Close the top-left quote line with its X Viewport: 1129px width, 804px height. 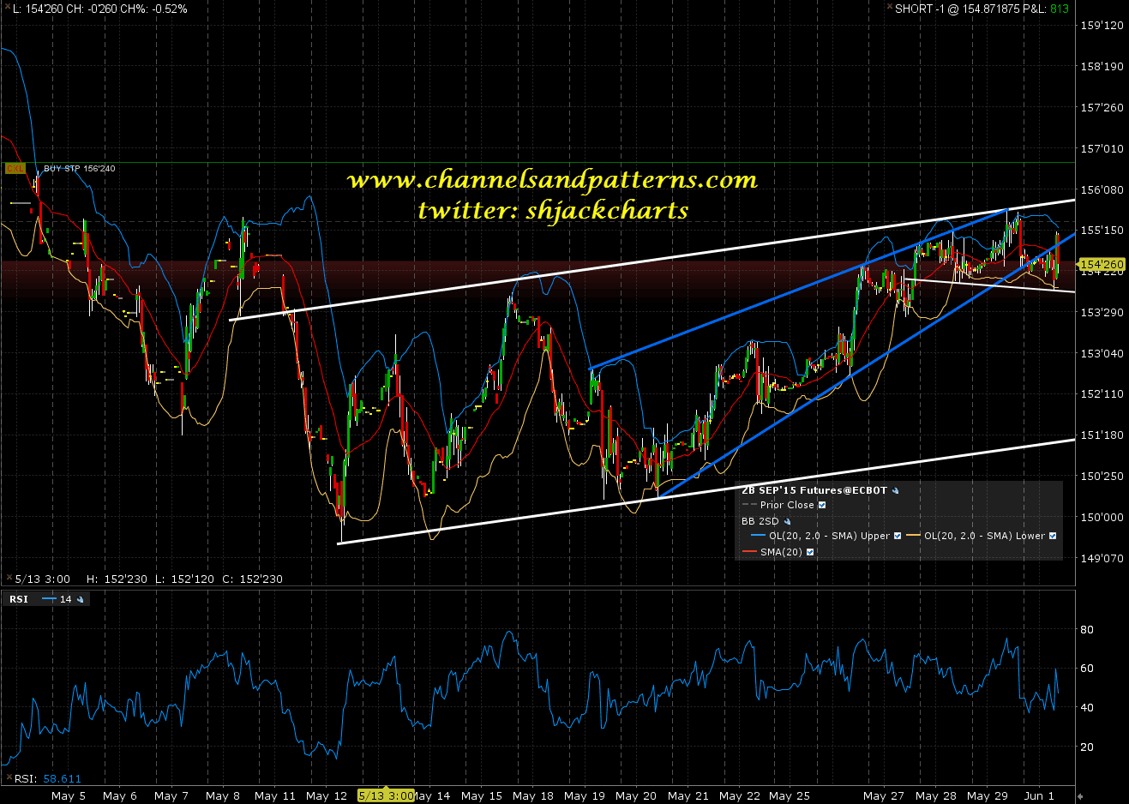(6, 9)
